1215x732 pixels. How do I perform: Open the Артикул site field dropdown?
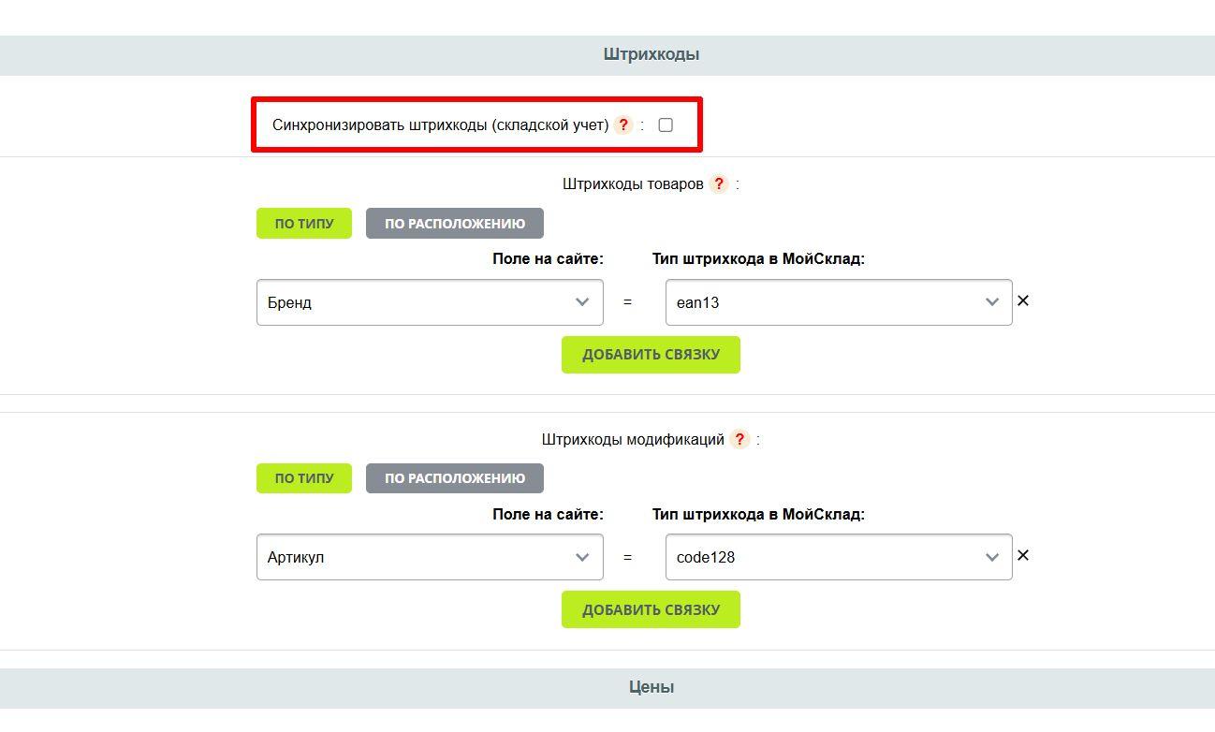click(x=430, y=557)
